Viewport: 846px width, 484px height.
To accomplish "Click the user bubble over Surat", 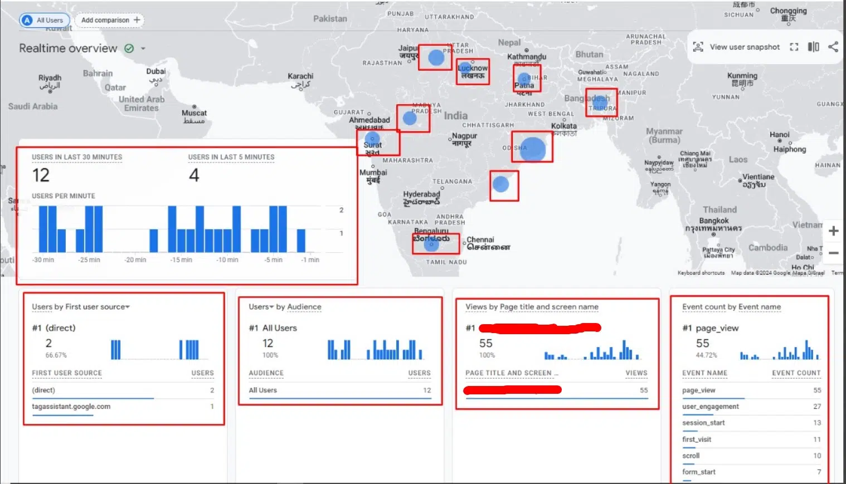I will pos(372,139).
